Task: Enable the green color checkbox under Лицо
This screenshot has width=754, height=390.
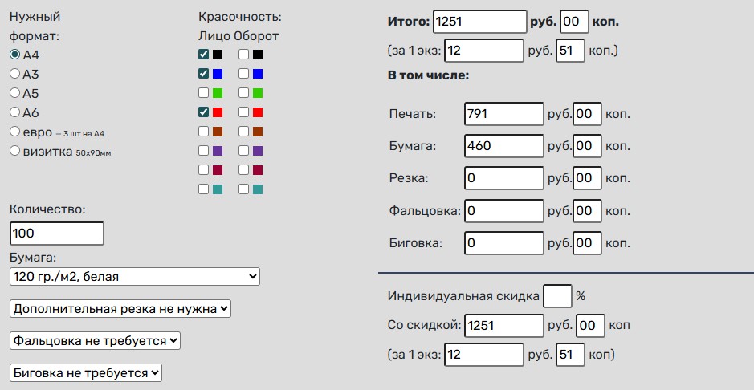Action: [x=203, y=93]
